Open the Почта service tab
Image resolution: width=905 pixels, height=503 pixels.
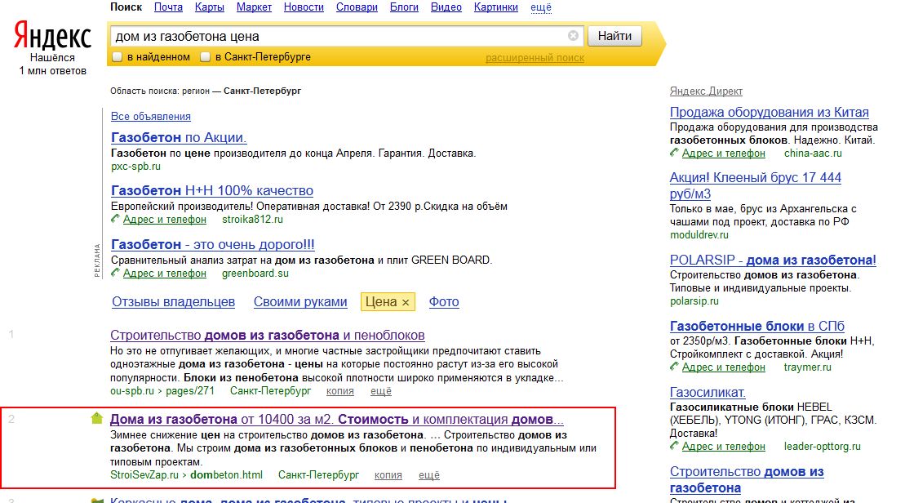[x=168, y=7]
